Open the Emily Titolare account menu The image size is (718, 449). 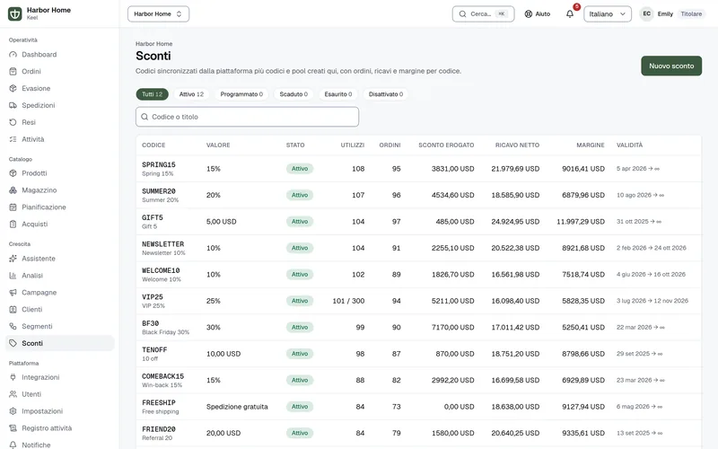[x=672, y=13]
